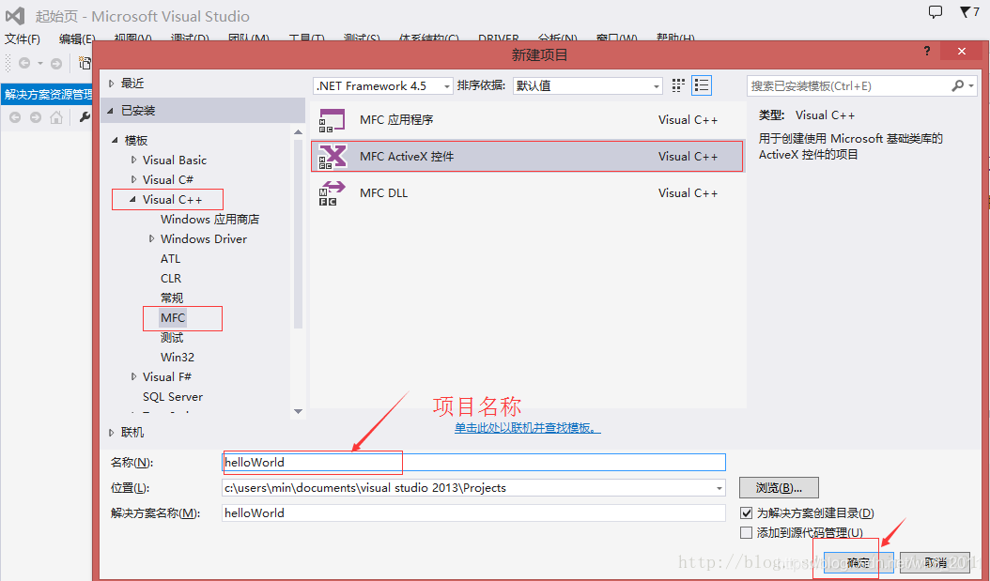Click the 名称 helloWorld input field
This screenshot has width=990, height=581.
coord(473,463)
